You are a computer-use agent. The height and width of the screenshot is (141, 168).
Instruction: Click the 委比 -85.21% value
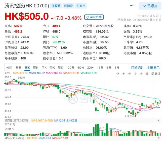(58, 42)
